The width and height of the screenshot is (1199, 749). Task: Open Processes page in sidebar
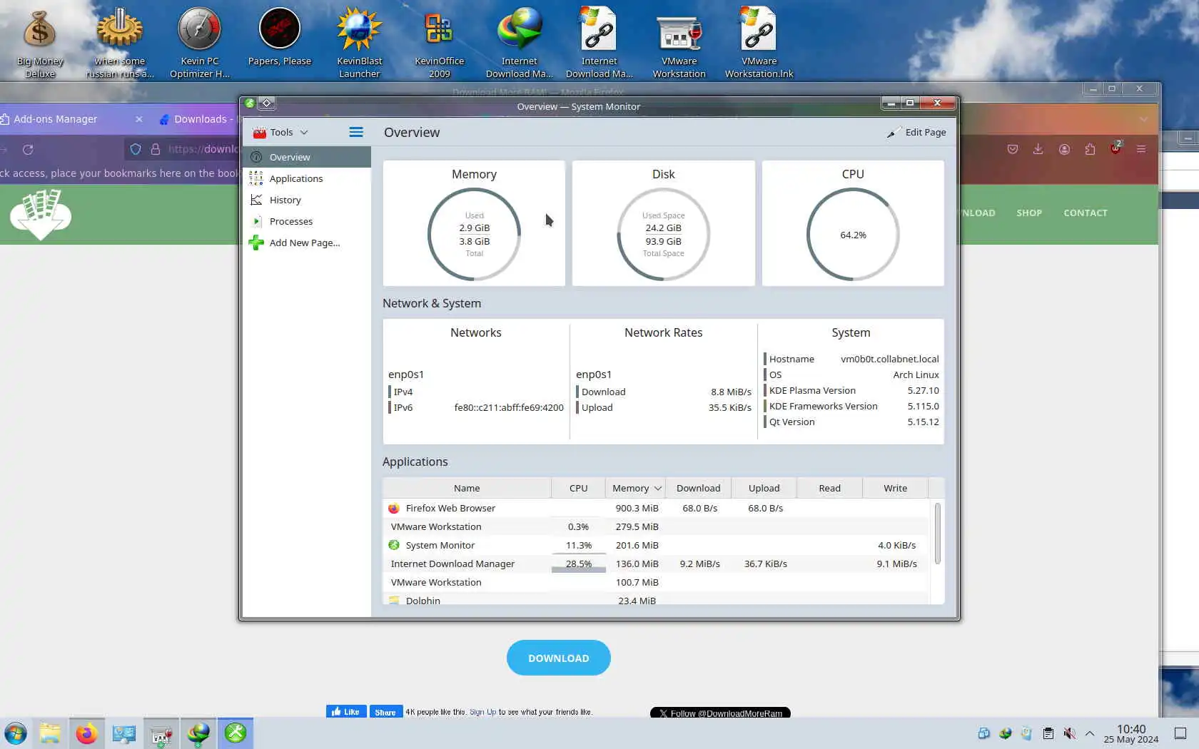coord(307,221)
